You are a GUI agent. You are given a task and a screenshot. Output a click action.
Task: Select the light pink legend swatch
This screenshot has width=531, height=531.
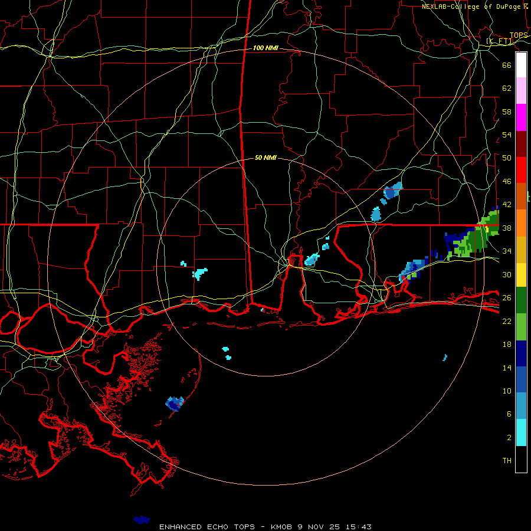tap(521, 91)
